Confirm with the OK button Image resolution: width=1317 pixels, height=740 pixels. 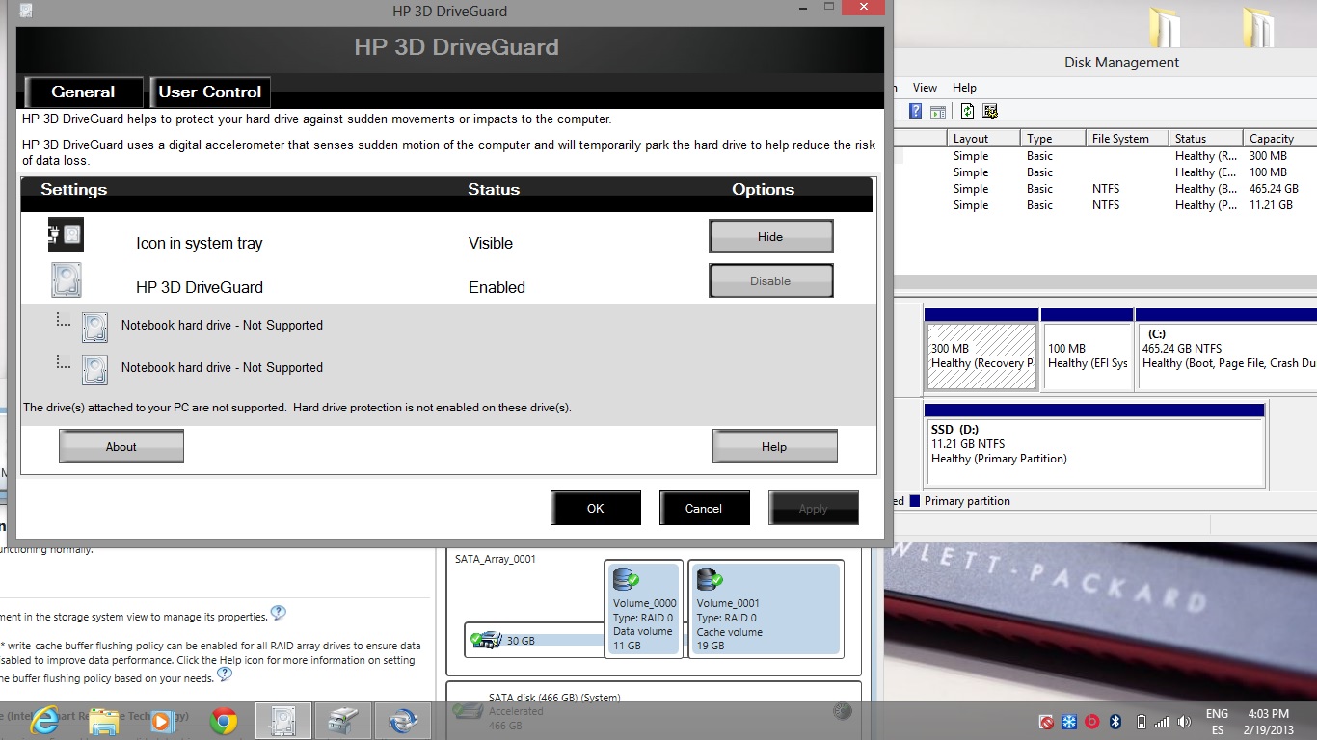click(595, 508)
